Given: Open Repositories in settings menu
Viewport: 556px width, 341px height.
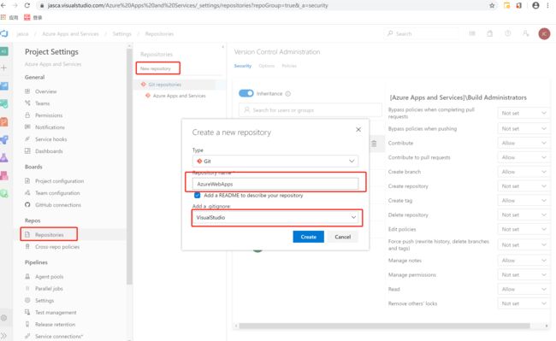Looking at the screenshot, I should point(49,234).
